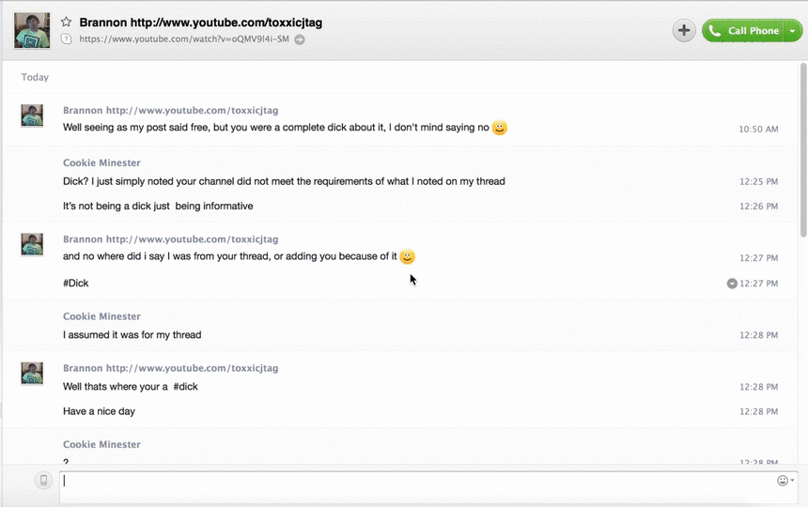The height and width of the screenshot is (507, 808).
Task: Click the status question mark icon in header
Action: tap(67, 39)
